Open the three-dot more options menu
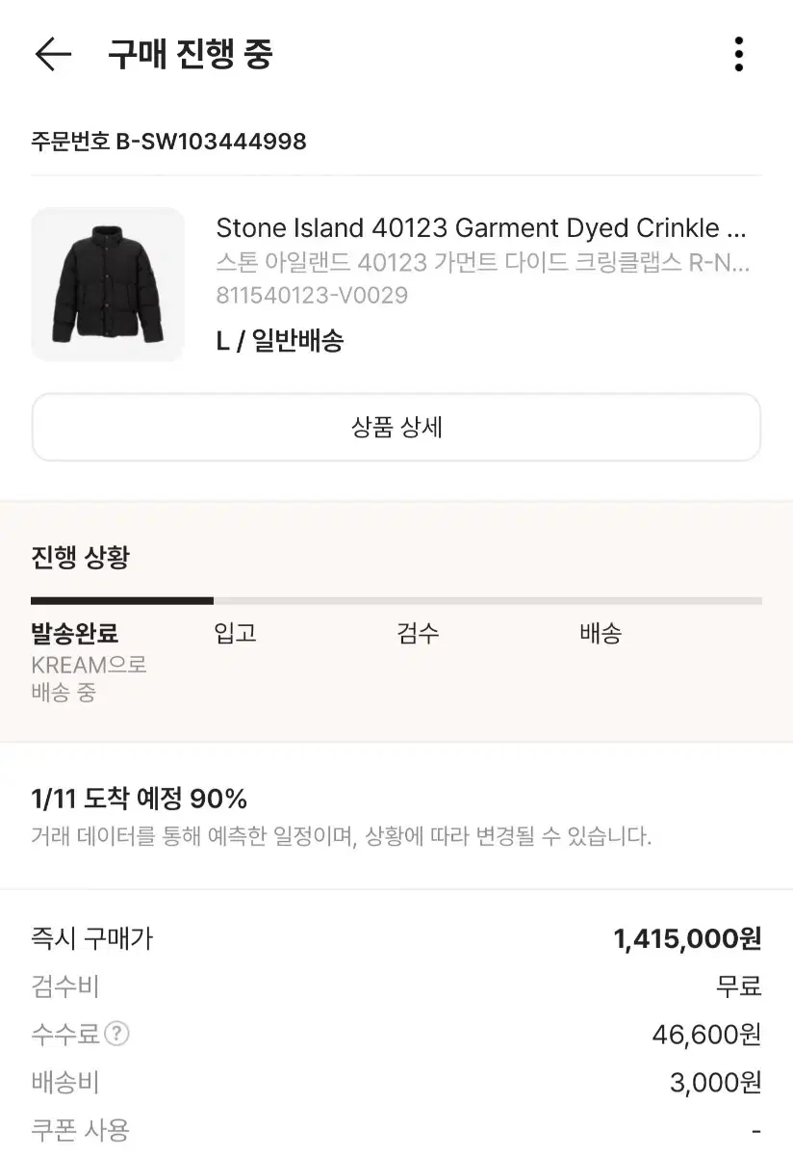The image size is (793, 1156). [738, 55]
